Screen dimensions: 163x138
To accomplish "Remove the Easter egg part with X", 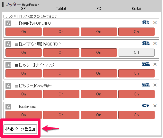I will [x=155, y=106].
